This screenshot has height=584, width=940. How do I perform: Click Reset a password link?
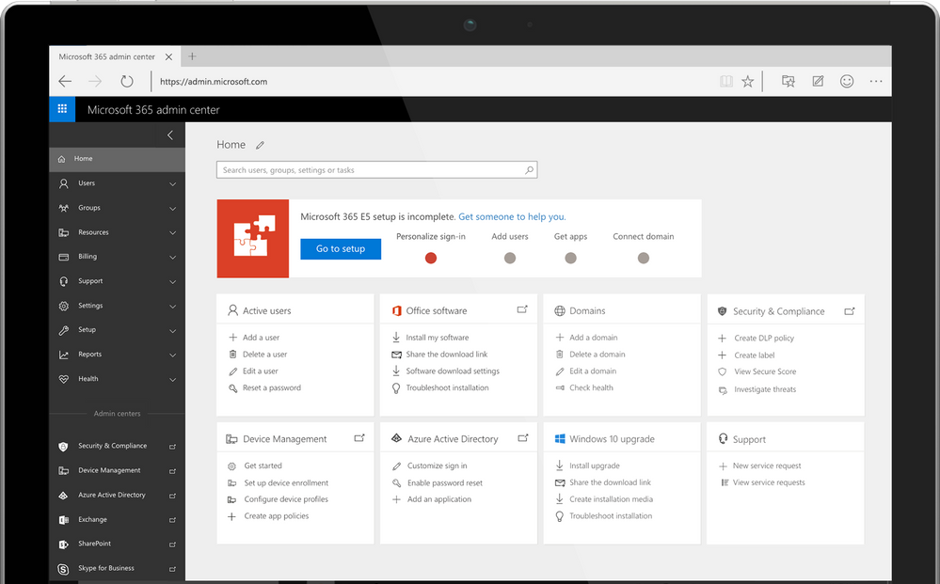[x=272, y=387]
